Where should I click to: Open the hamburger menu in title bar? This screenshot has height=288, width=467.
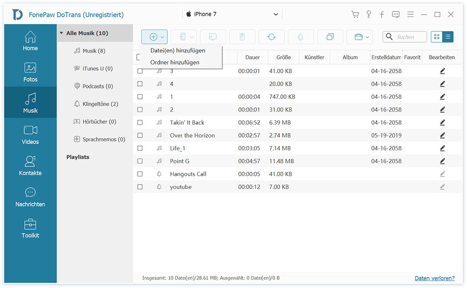410,14
